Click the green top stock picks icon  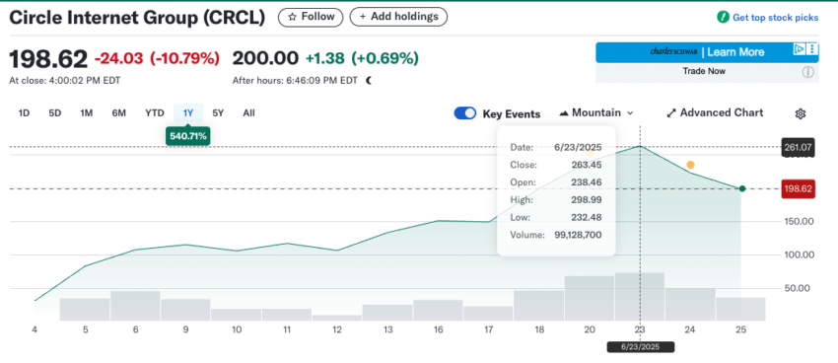pos(723,17)
